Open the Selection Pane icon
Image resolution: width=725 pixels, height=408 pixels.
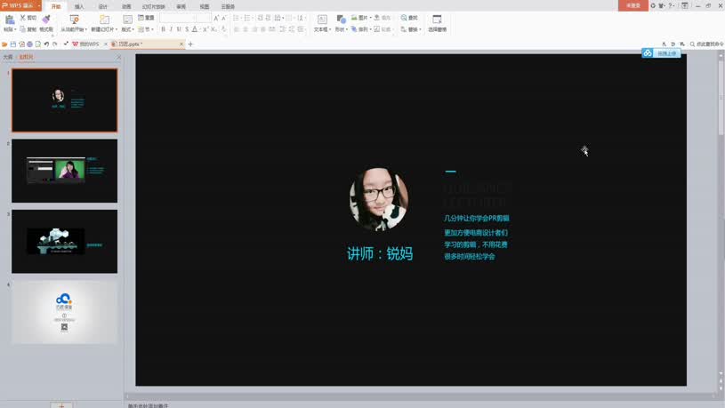pos(437,19)
